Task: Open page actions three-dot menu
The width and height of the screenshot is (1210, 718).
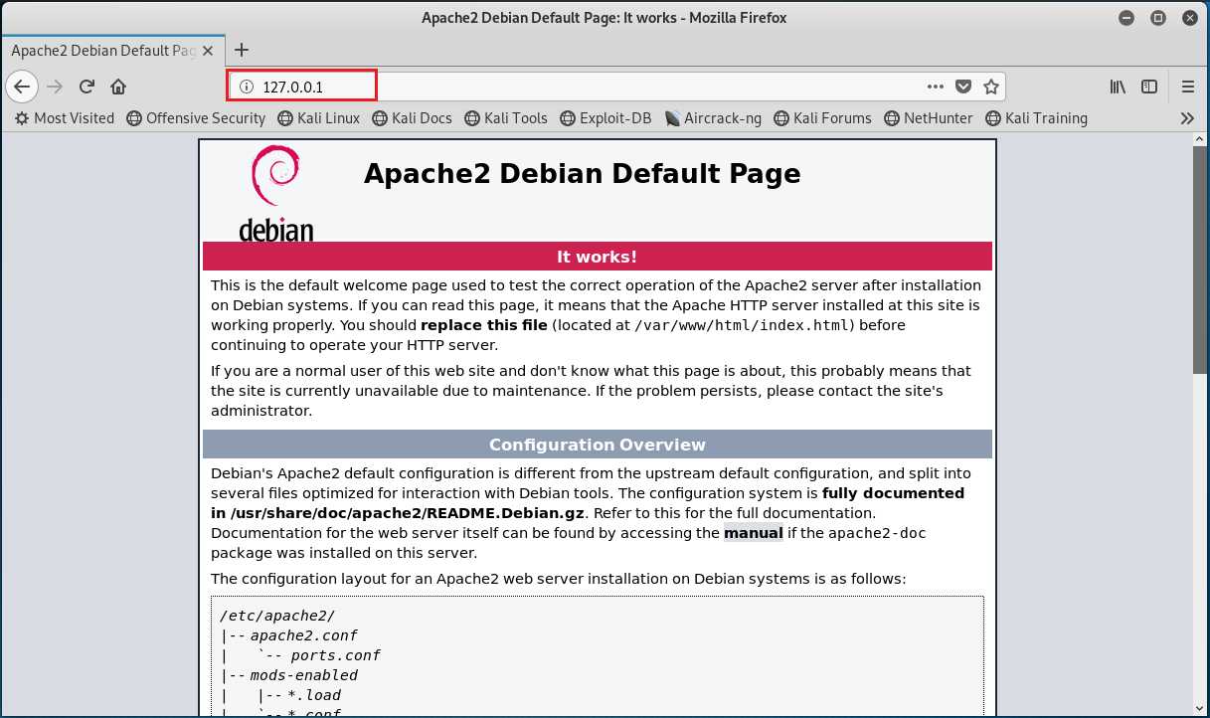Action: [x=936, y=87]
